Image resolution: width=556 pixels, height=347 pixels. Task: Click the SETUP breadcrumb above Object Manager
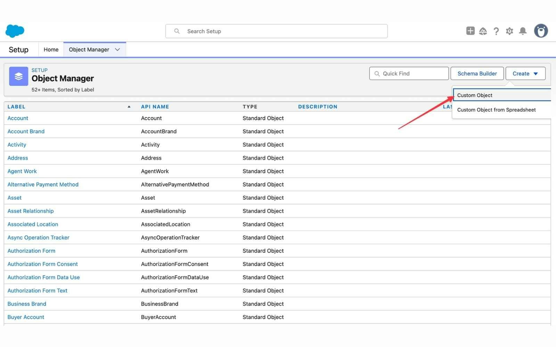[40, 70]
